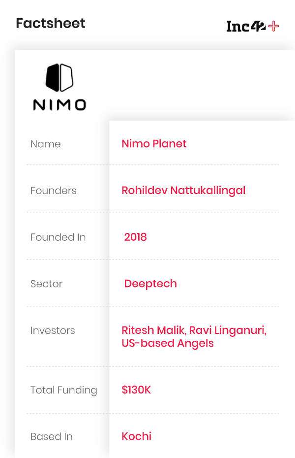Click the Name row label
295x458 pixels.
click(46, 144)
